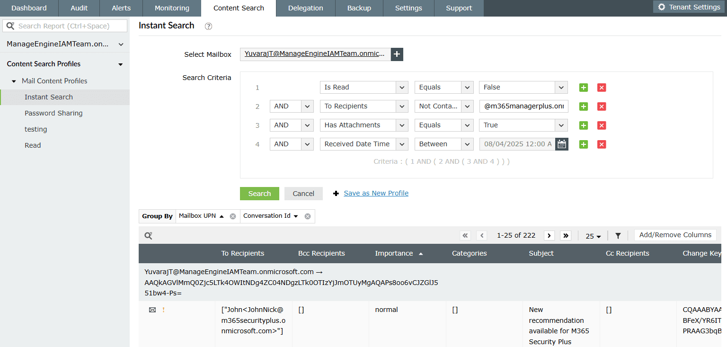This screenshot has height=347, width=727.
Task: Open the date picker for Received Date Time
Action: click(x=561, y=144)
